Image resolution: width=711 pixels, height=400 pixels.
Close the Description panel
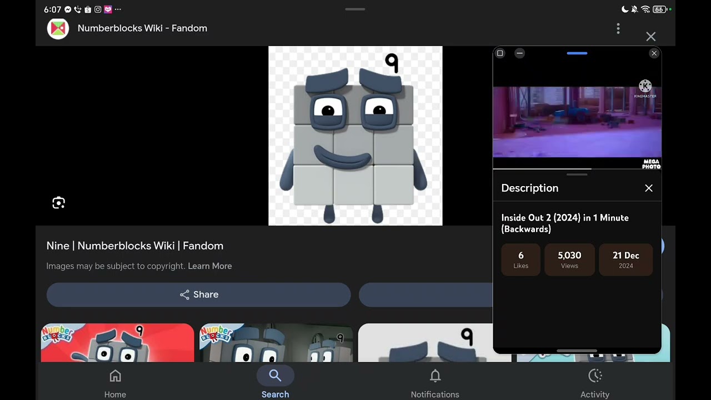click(x=649, y=188)
